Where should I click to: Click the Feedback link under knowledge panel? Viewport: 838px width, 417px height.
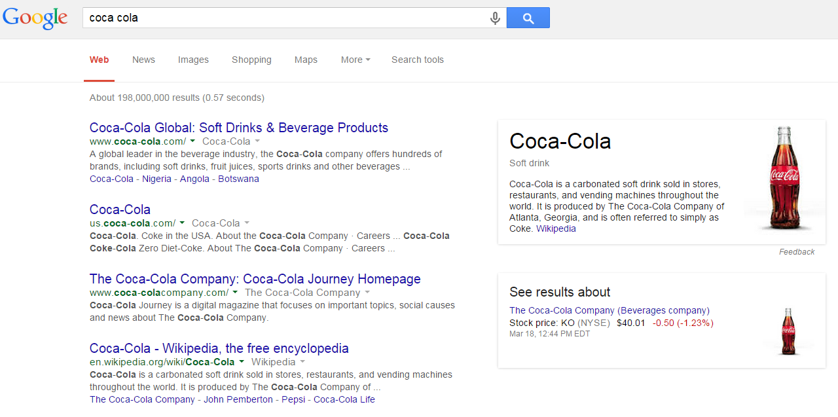(796, 252)
